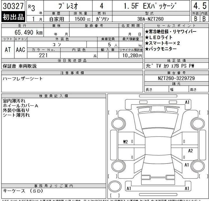Select the sales point ★寒冷地仕様・リヤワイパー
The width and height of the screenshot is (209, 201).
[171, 32]
